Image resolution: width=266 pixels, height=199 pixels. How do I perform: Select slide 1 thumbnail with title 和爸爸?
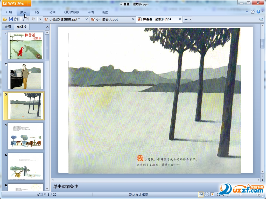(x=26, y=45)
